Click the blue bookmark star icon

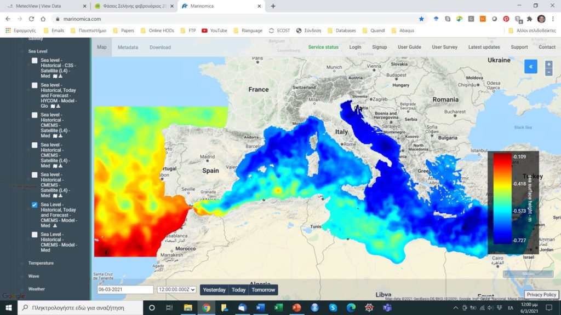coord(421,19)
